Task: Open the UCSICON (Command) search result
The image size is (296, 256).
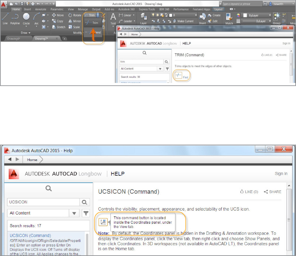Action: point(30,235)
